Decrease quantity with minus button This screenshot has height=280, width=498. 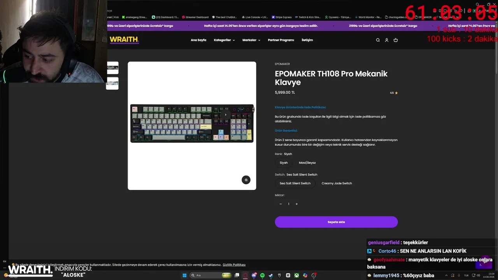point(281,204)
